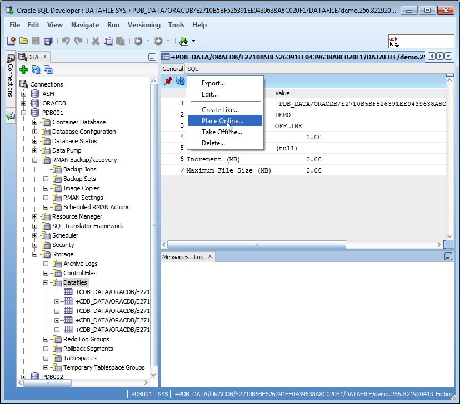Click the refresh icon in DBA panel

(36, 69)
